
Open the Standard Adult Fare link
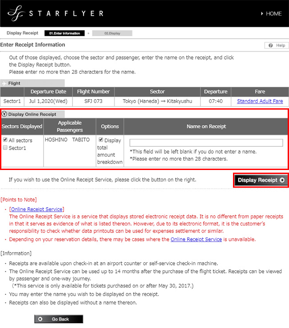260,101
